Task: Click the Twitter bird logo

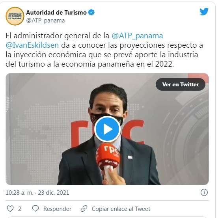Action: click(x=204, y=12)
